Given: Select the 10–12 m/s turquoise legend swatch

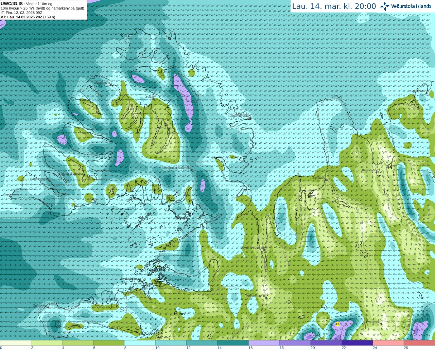Looking at the screenshot, I should click(171, 343).
